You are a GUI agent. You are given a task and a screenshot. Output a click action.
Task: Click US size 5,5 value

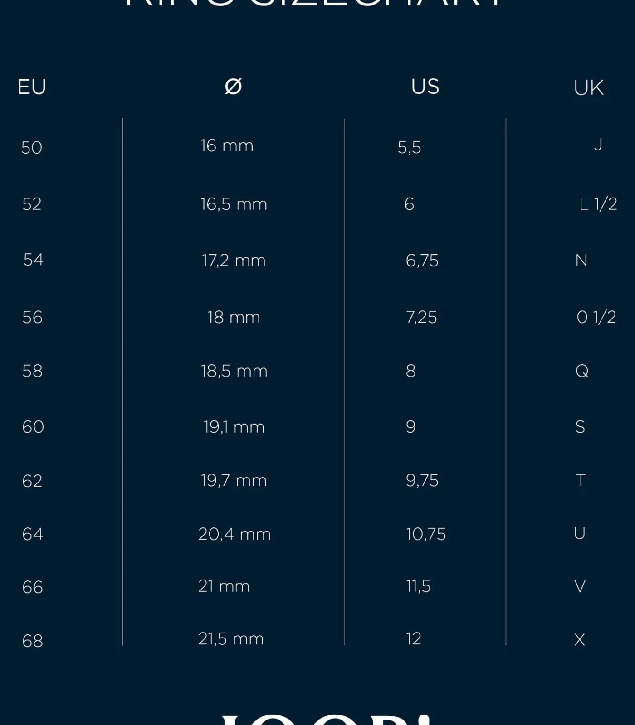pos(409,147)
